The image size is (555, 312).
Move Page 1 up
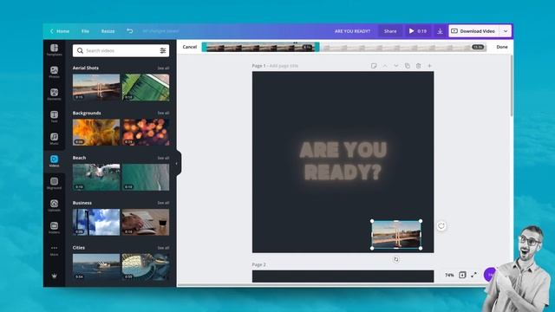pyautogui.click(x=385, y=66)
